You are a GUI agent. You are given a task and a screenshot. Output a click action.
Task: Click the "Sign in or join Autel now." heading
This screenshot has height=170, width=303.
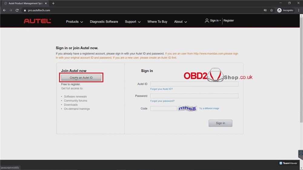77,48
